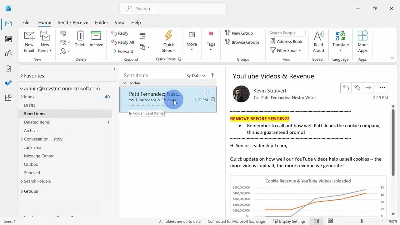The height and width of the screenshot is (225, 400).
Task: Open the People module in sidebar
Action: (x=8, y=54)
